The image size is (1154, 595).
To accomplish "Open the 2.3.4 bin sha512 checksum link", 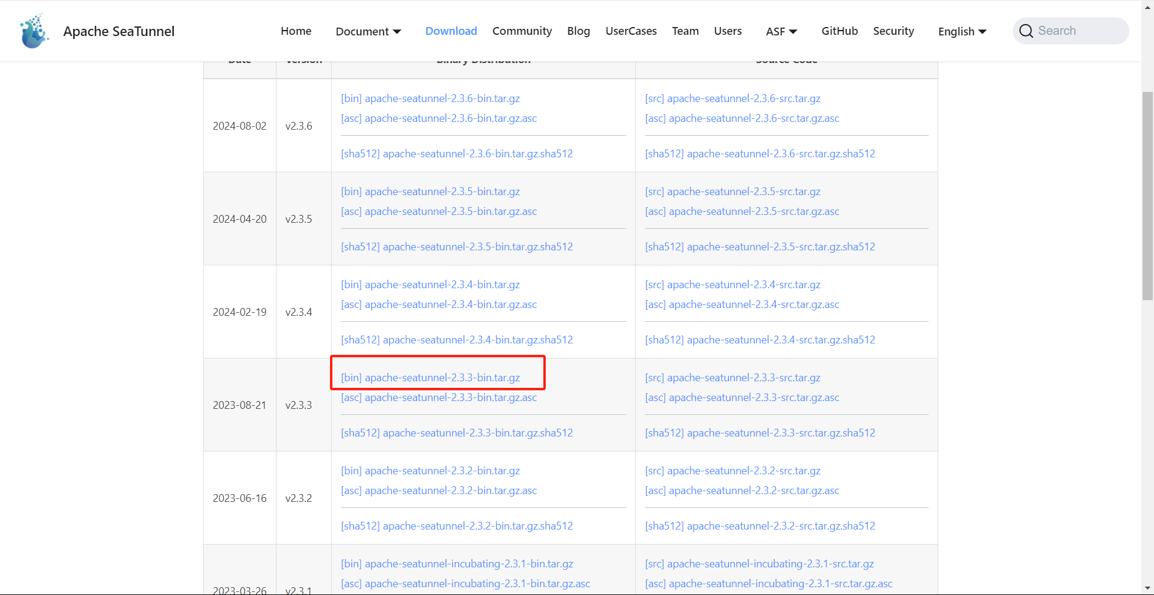I will (457, 340).
